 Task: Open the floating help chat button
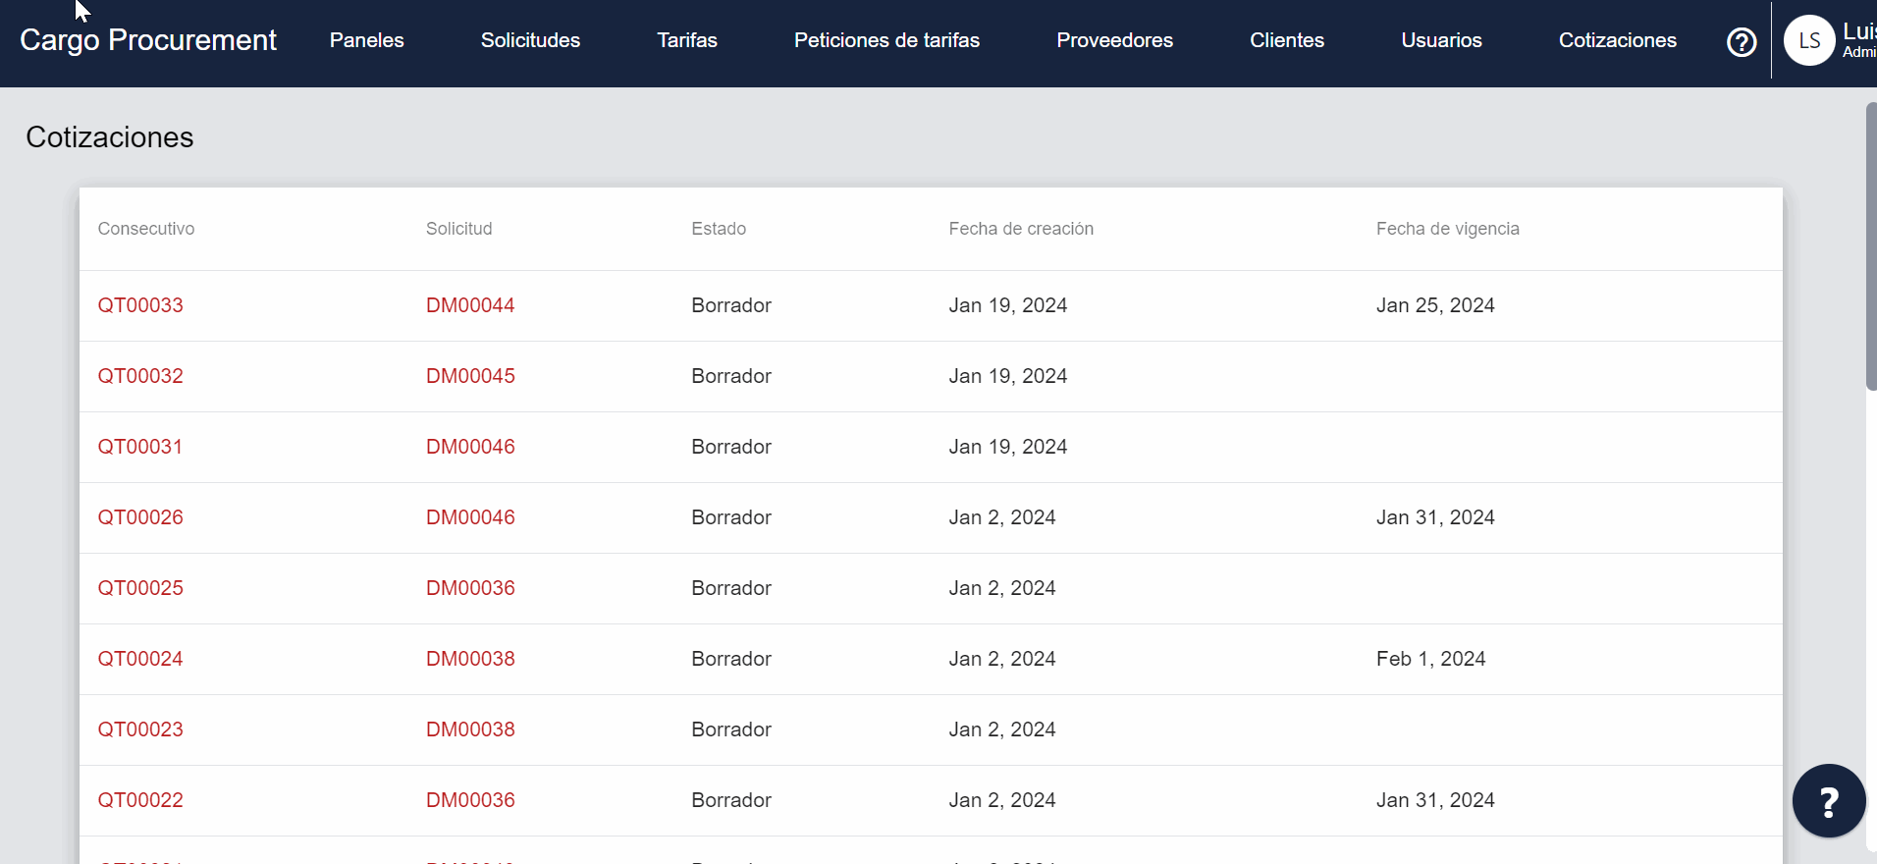tap(1828, 801)
